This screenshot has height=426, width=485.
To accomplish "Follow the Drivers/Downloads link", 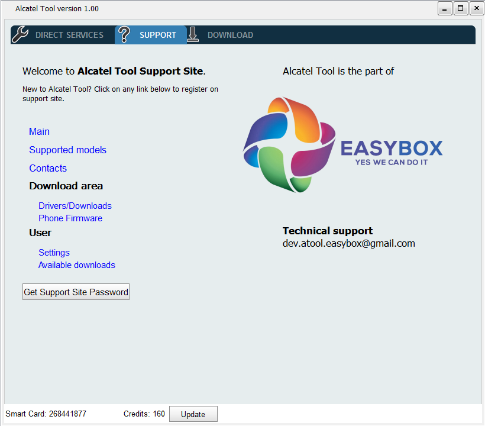I will (x=75, y=206).
